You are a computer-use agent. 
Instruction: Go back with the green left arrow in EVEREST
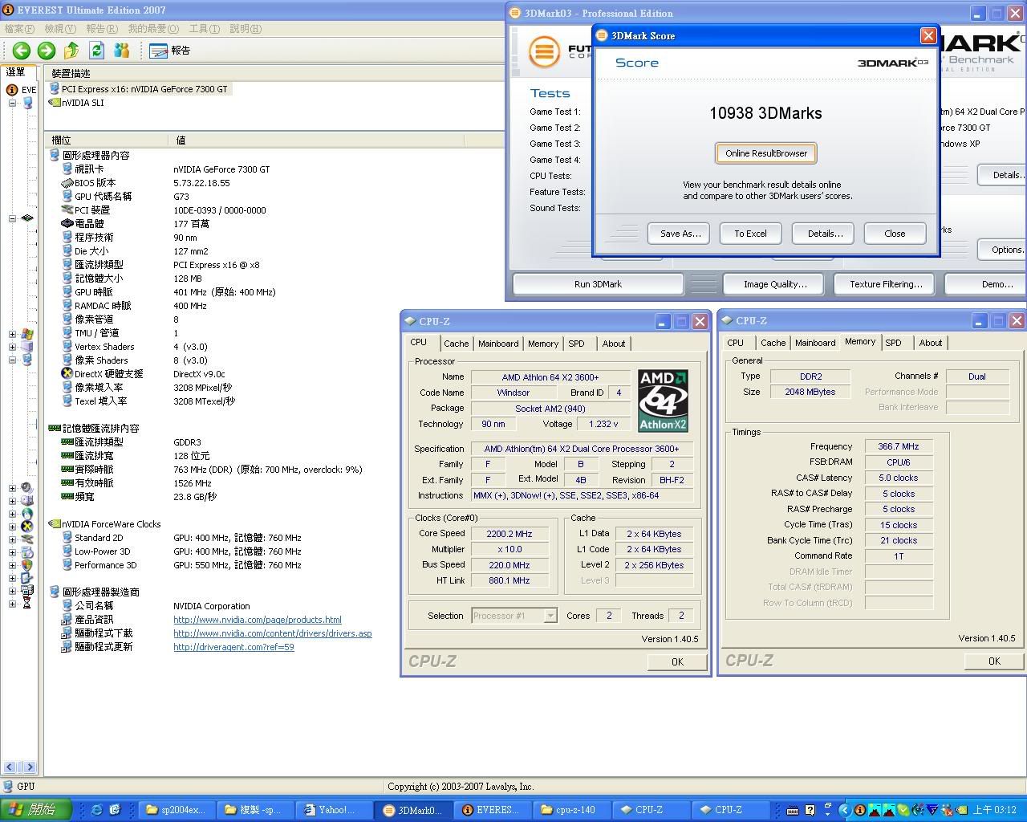pyautogui.click(x=22, y=51)
